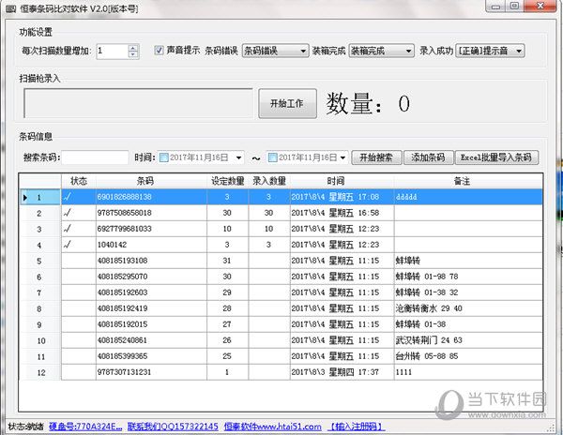The image size is (563, 435).
Task: Click the scanner gun input box
Action: tap(138, 103)
